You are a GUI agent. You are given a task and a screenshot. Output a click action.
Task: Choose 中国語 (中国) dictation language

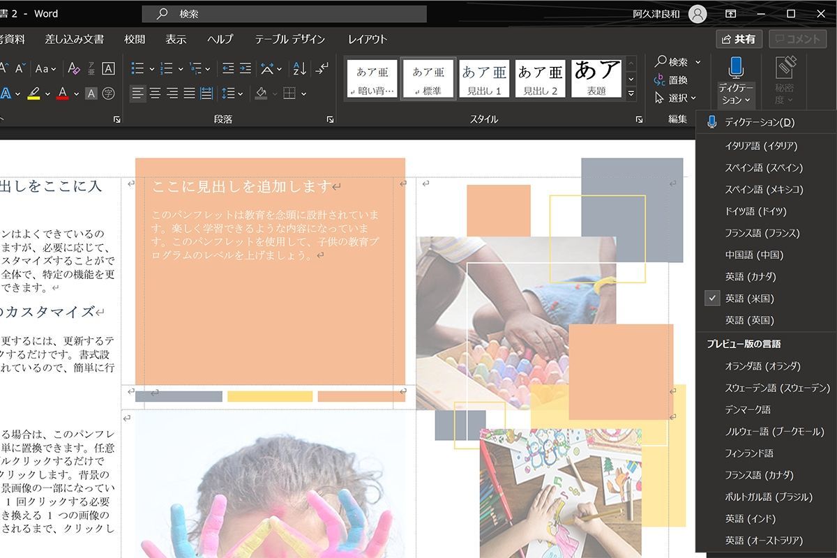[x=753, y=255]
